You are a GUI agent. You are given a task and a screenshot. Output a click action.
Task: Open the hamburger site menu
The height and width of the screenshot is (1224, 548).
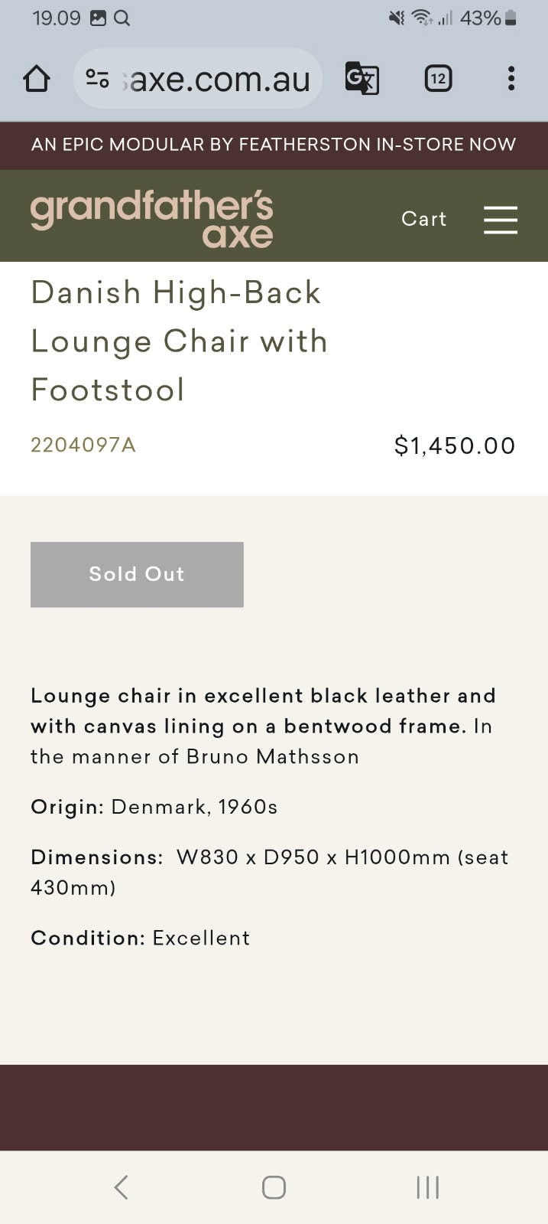click(x=501, y=220)
